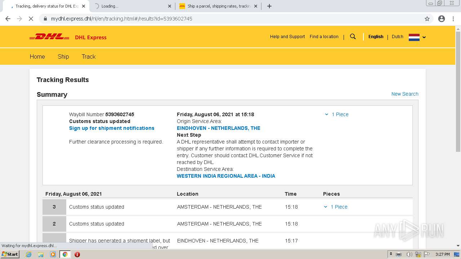
Task: Click the DHL Express logo
Action: click(x=68, y=37)
